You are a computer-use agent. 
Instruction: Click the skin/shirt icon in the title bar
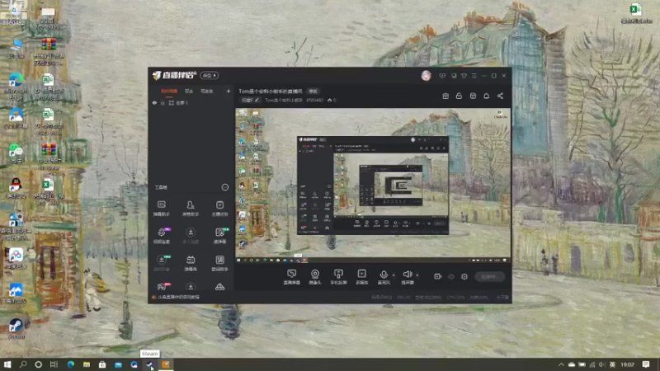(464, 76)
